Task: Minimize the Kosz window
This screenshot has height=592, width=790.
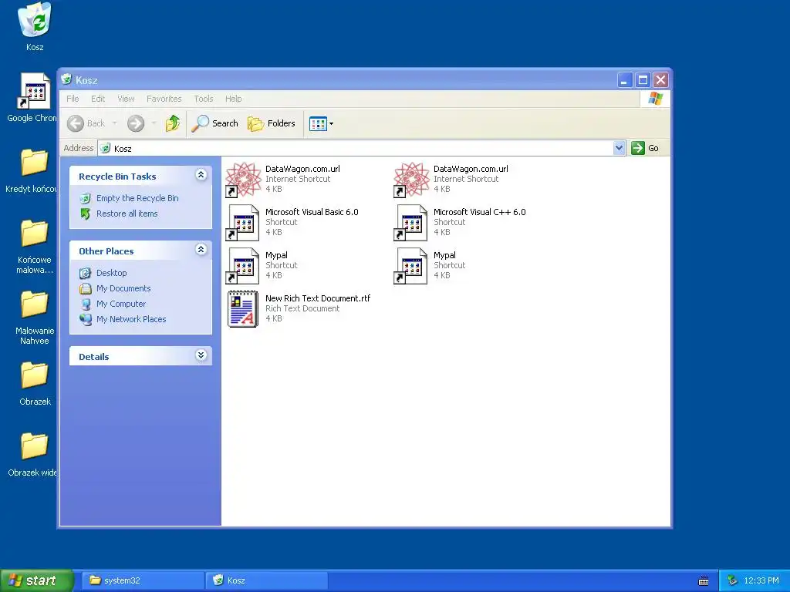Action: 625,80
